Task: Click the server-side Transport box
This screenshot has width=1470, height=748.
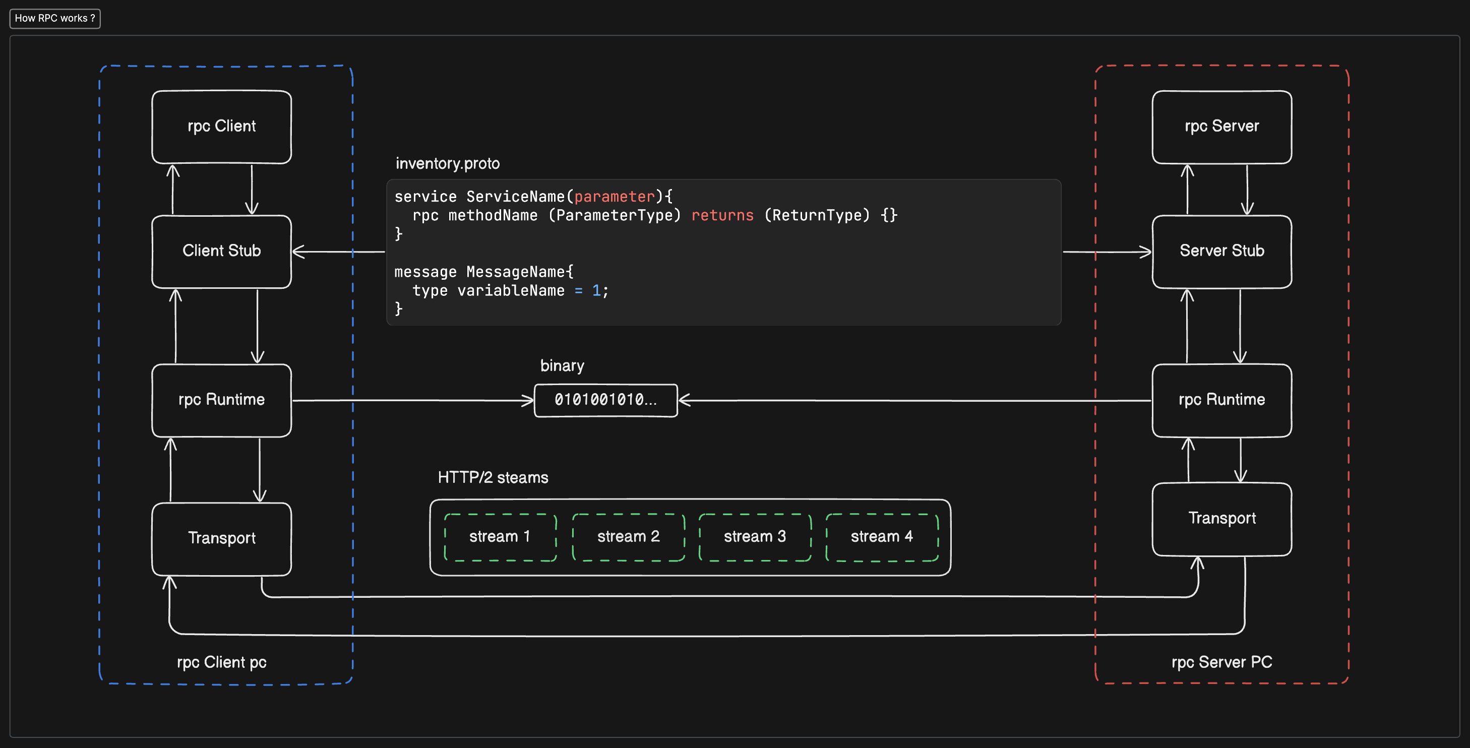Action: 1221,518
